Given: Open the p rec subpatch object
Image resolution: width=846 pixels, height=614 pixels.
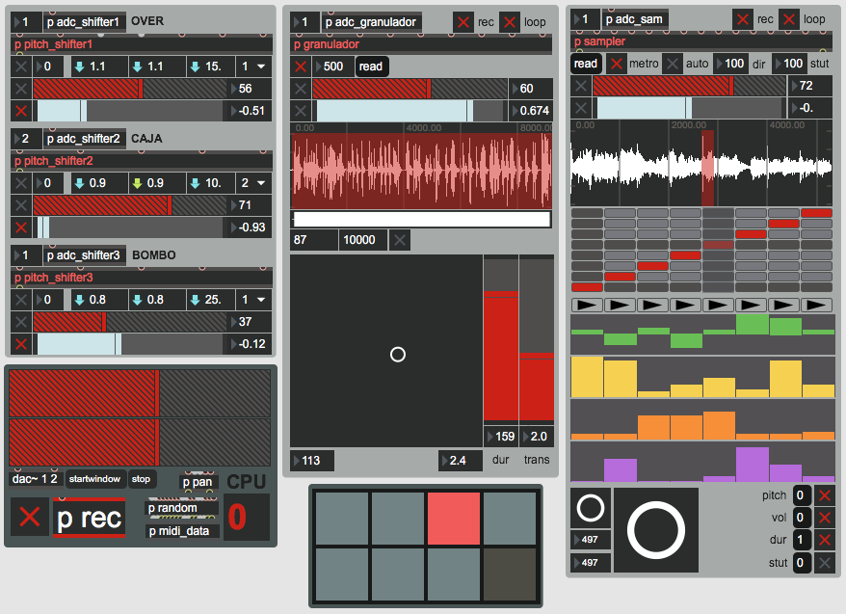Looking at the screenshot, I should pyautogui.click(x=90, y=518).
